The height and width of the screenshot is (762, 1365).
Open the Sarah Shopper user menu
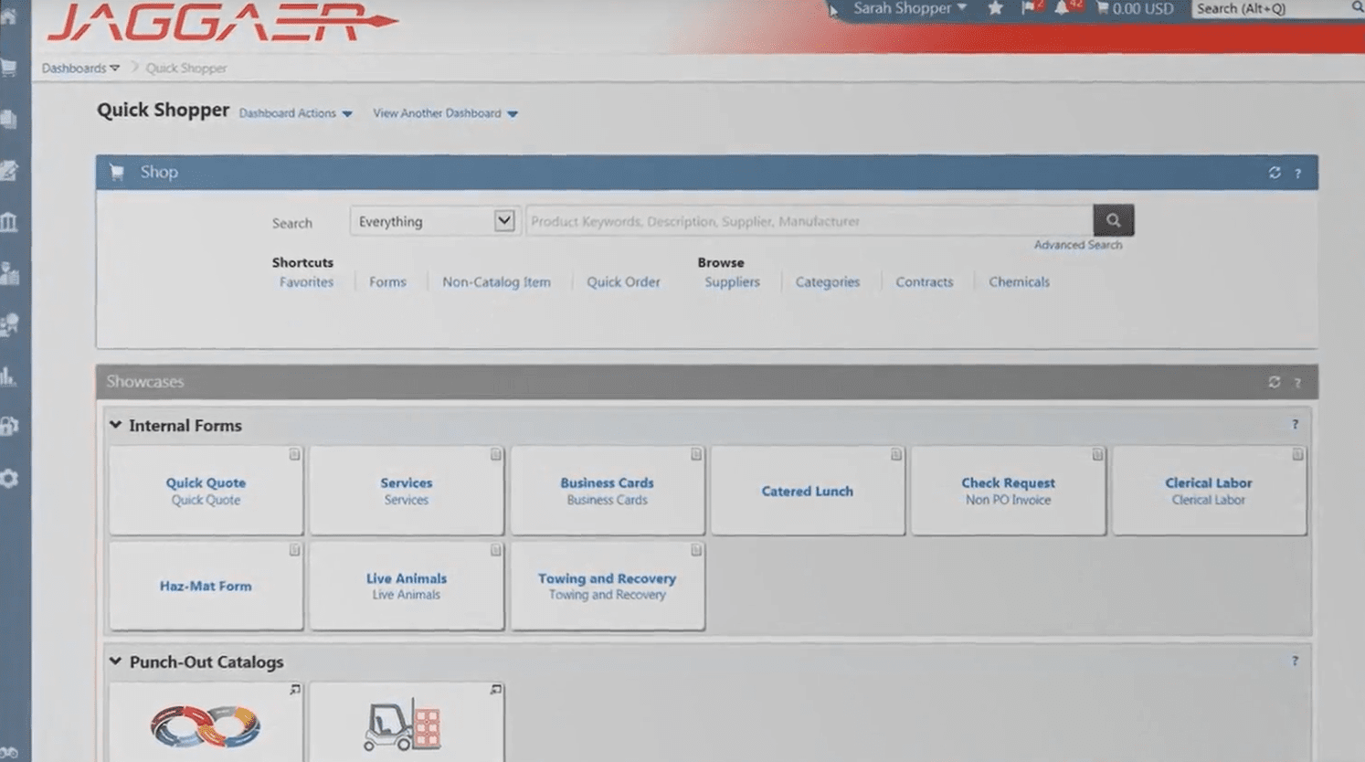pyautogui.click(x=909, y=8)
